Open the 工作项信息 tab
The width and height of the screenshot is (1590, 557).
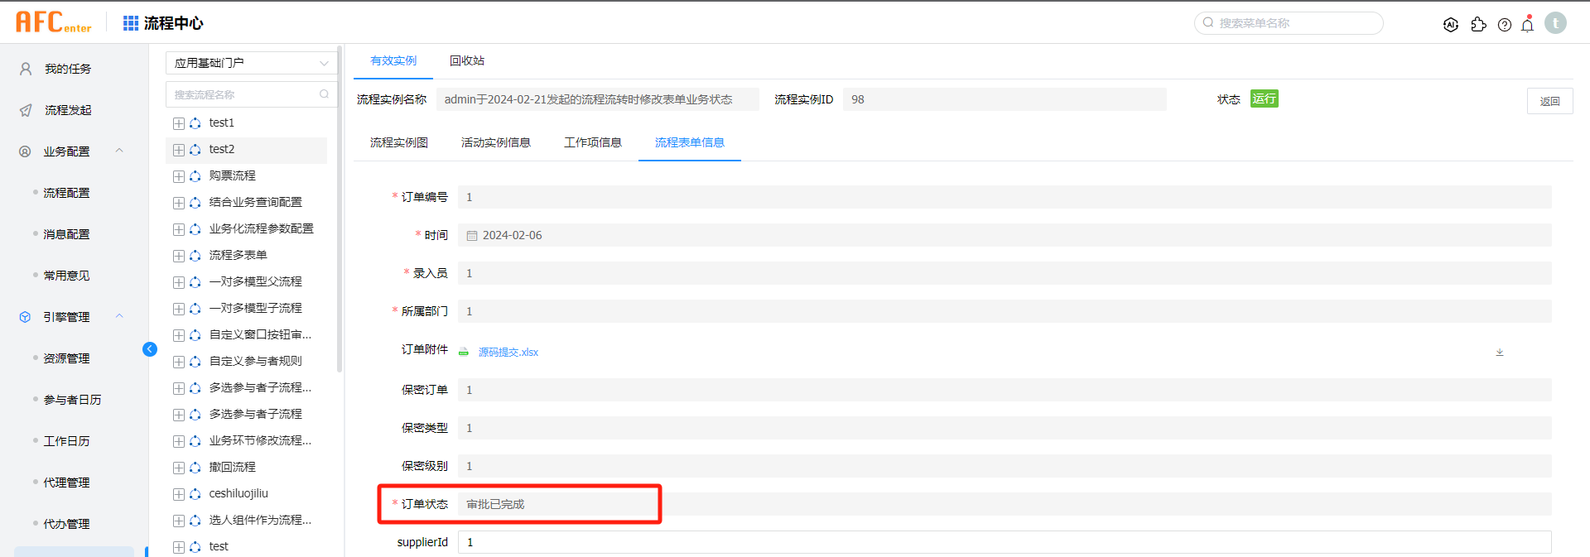pyautogui.click(x=592, y=142)
